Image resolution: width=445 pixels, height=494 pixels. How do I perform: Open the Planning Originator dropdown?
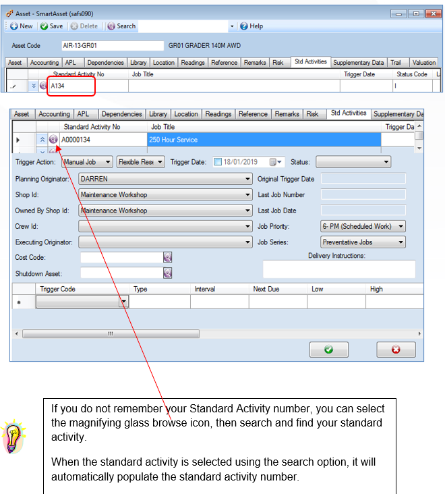(x=165, y=179)
